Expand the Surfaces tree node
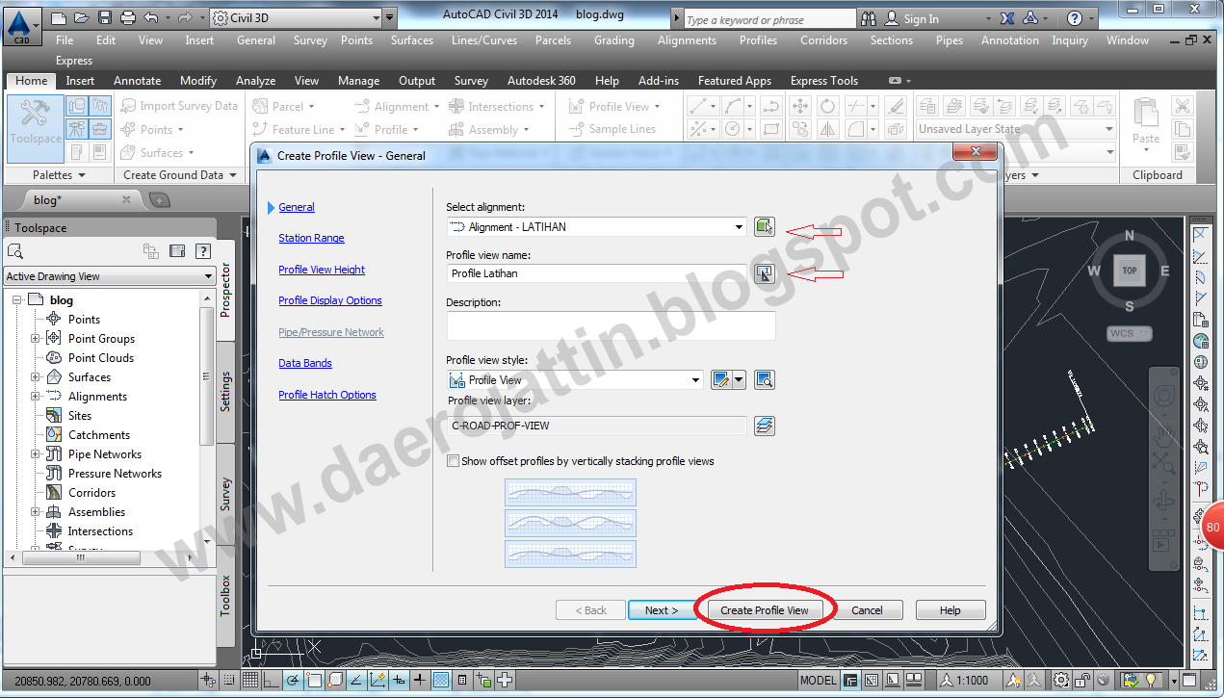The width and height of the screenshot is (1224, 698). point(35,377)
